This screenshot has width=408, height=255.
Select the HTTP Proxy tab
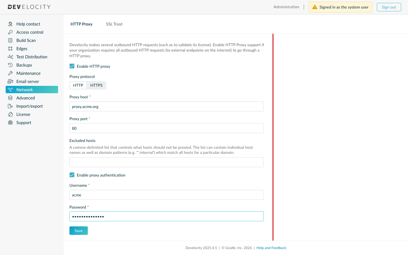82,24
